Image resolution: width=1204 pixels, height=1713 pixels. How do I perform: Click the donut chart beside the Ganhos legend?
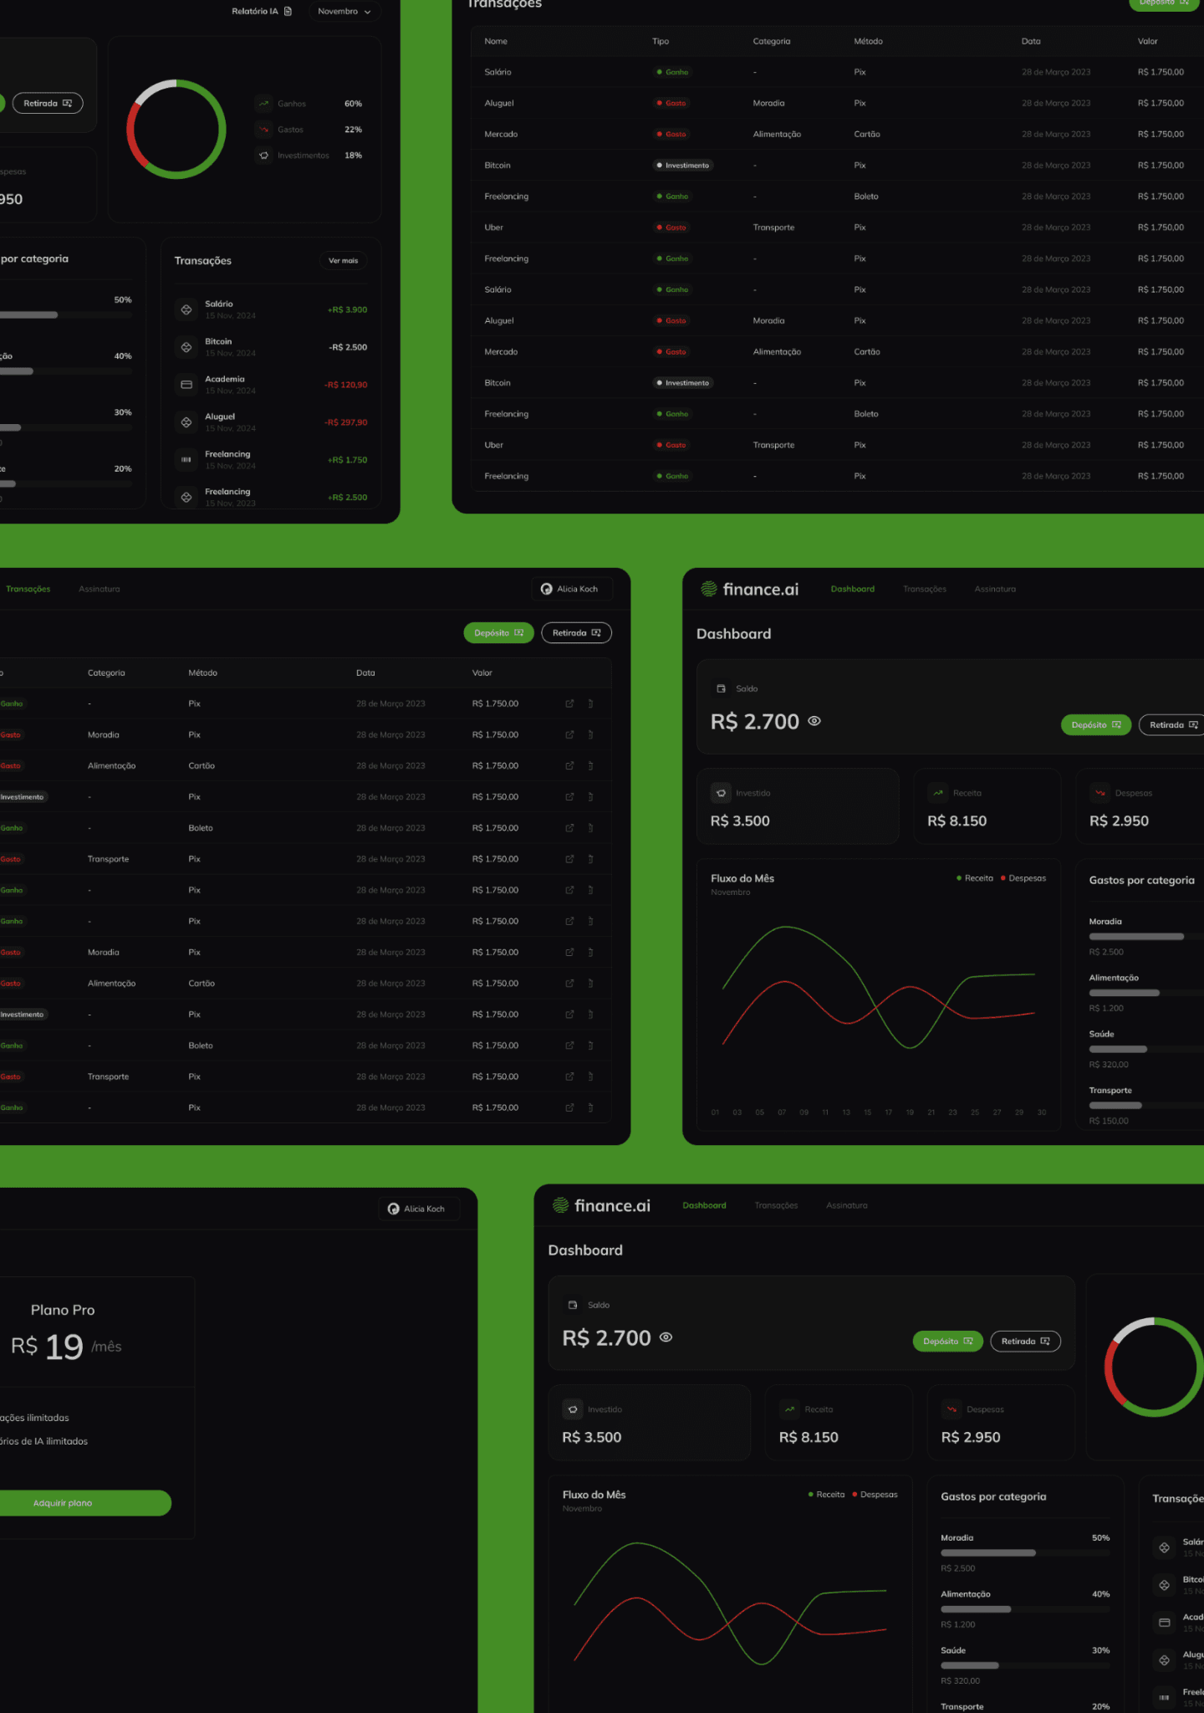(176, 130)
